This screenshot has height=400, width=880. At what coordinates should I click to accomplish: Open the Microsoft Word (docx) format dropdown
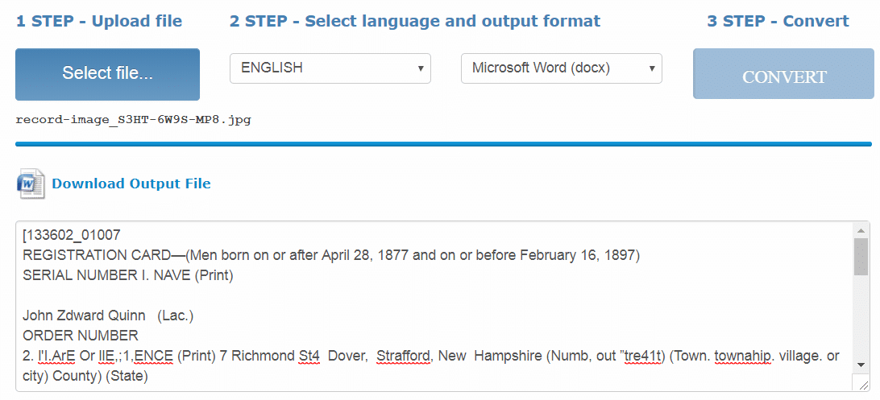[x=561, y=68]
